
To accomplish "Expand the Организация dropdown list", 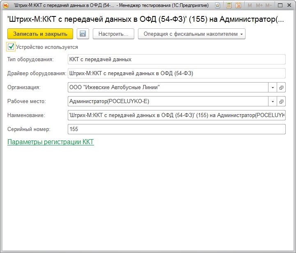I will point(273,87).
